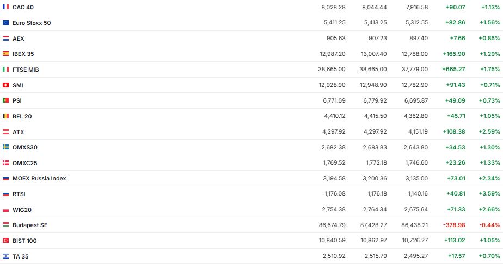This screenshot has height=264, width=503.
Task: Open the AEX index link
Action: [18, 39]
